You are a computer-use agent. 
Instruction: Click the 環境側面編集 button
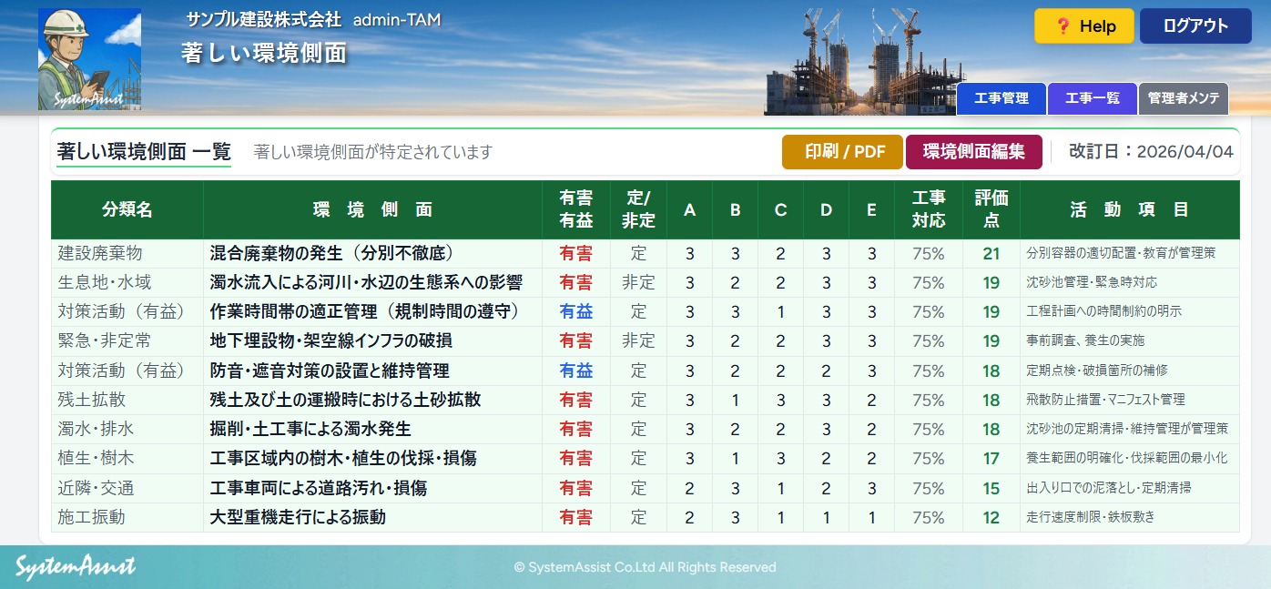click(973, 152)
